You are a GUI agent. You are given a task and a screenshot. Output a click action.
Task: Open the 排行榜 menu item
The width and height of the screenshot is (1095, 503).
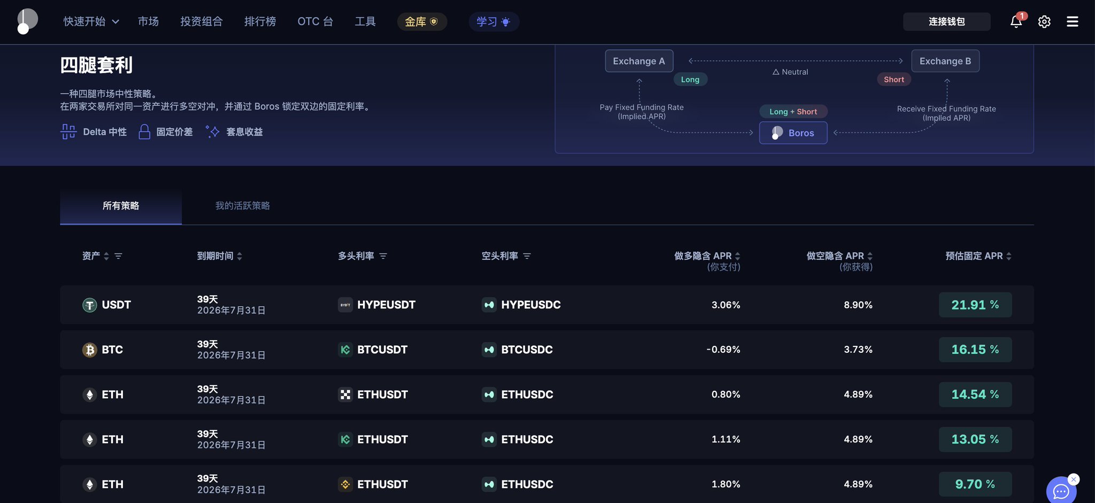[260, 21]
